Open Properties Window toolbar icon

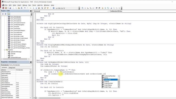pyautogui.click(x=45, y=8)
